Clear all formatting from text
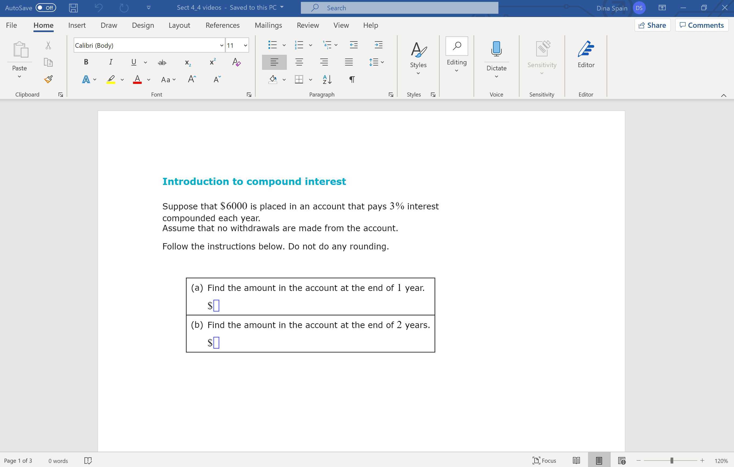 tap(237, 62)
